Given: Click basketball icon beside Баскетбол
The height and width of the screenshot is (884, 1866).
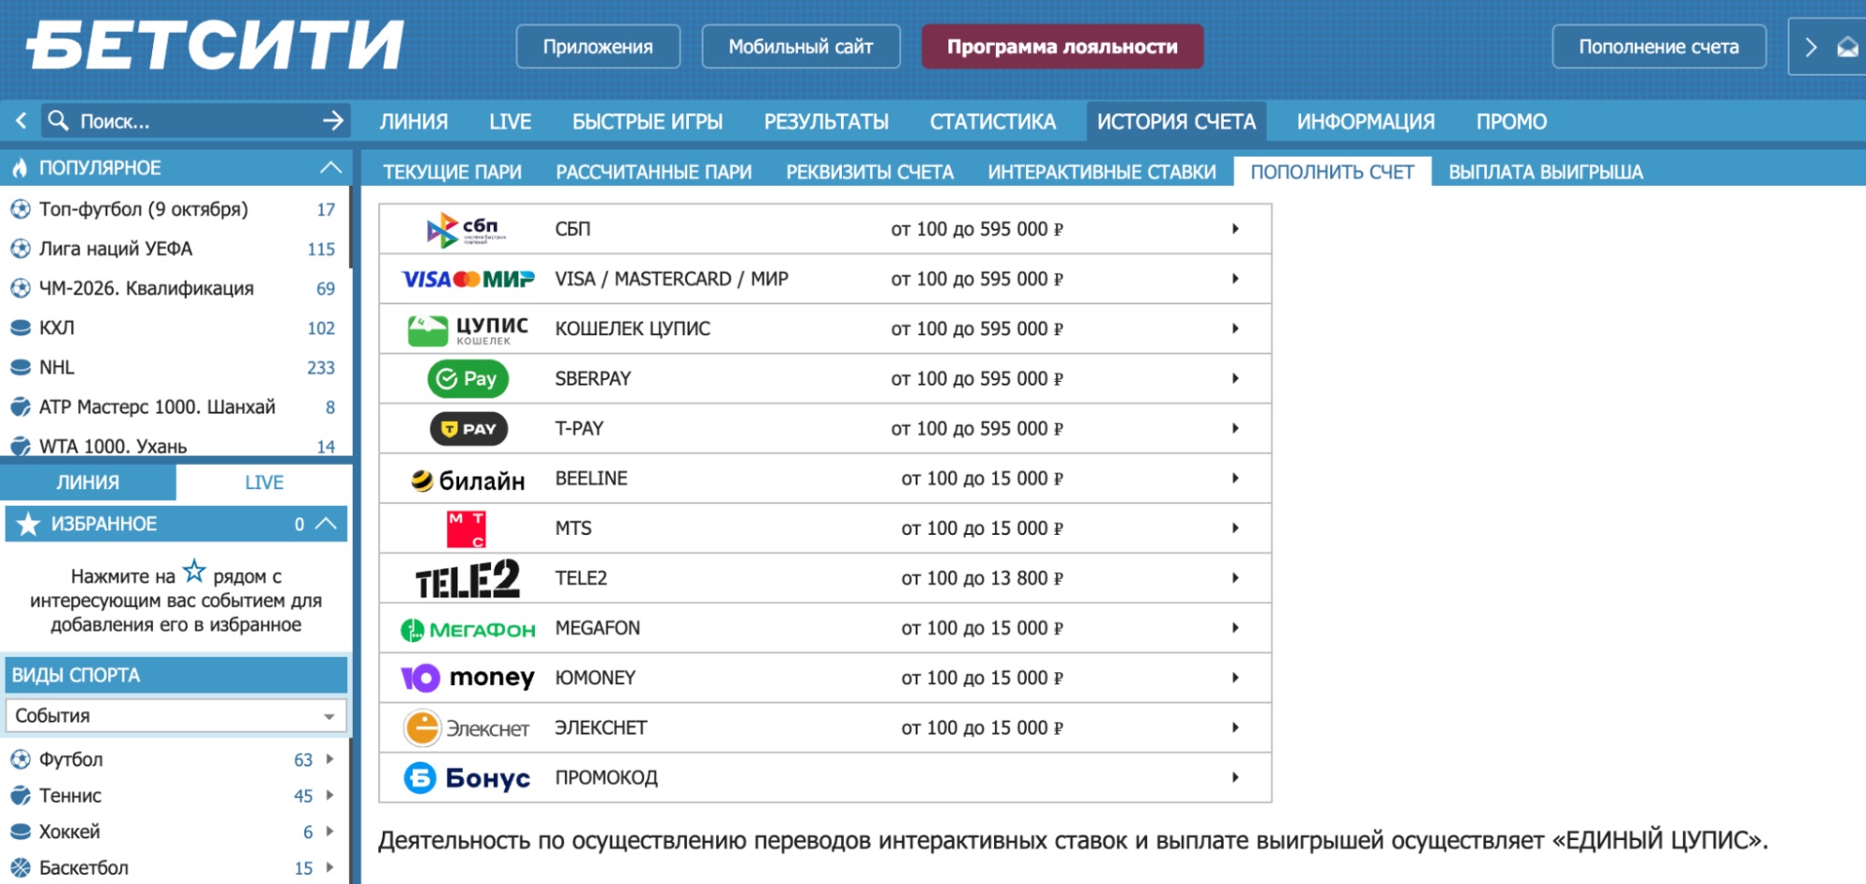Looking at the screenshot, I should (21, 867).
